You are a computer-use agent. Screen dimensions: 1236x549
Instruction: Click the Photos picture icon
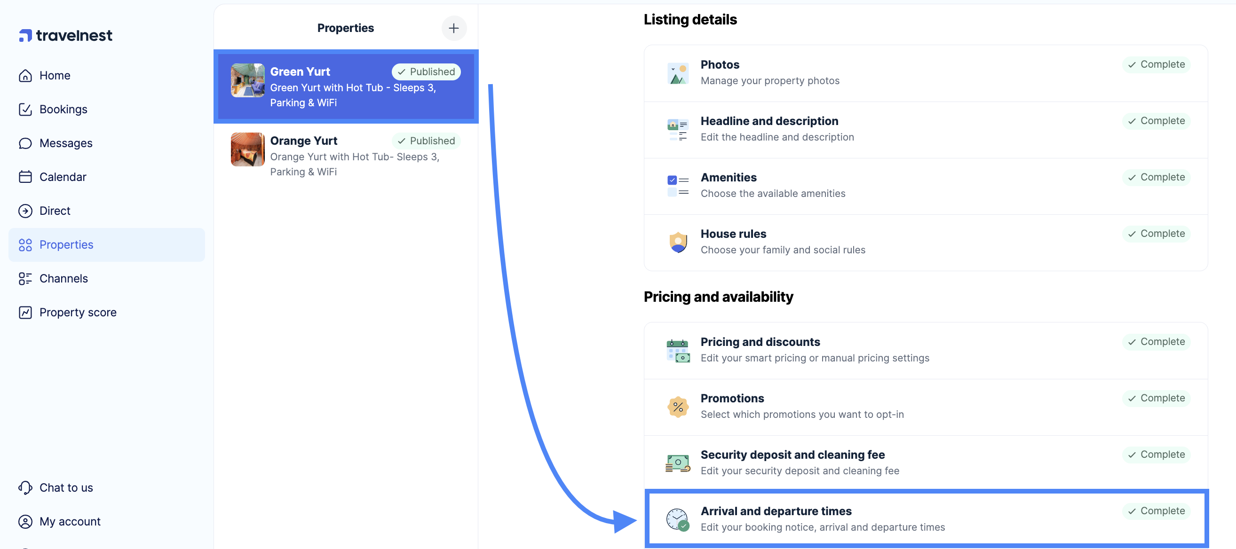tap(678, 73)
